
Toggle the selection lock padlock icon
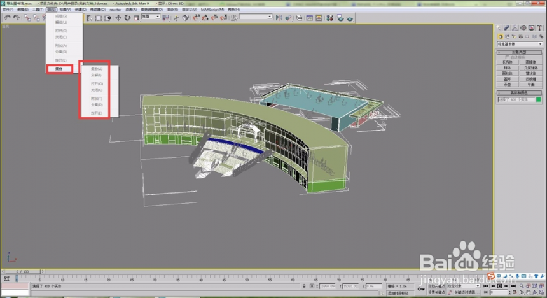click(304, 286)
